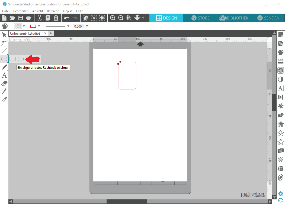Open the PixScan panel
Image resolution: width=285 pixels, height=204 pixels.
point(281,43)
